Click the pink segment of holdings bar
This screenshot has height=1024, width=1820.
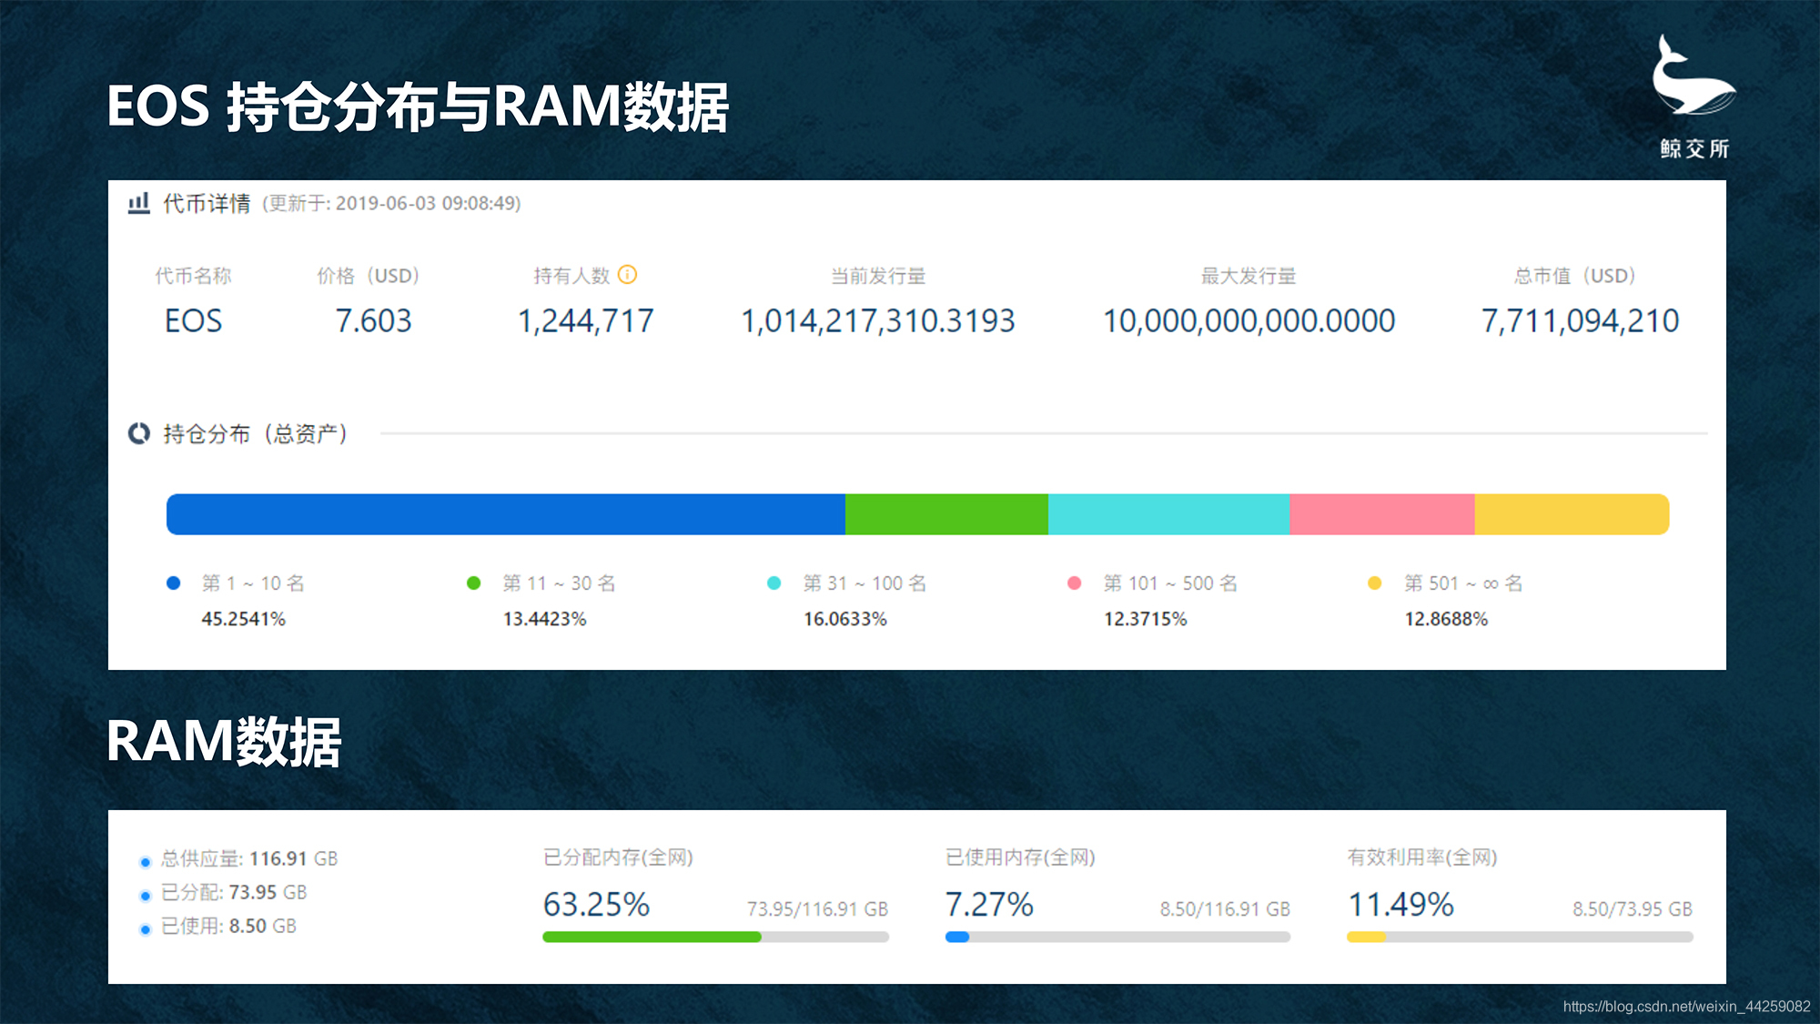(1381, 514)
